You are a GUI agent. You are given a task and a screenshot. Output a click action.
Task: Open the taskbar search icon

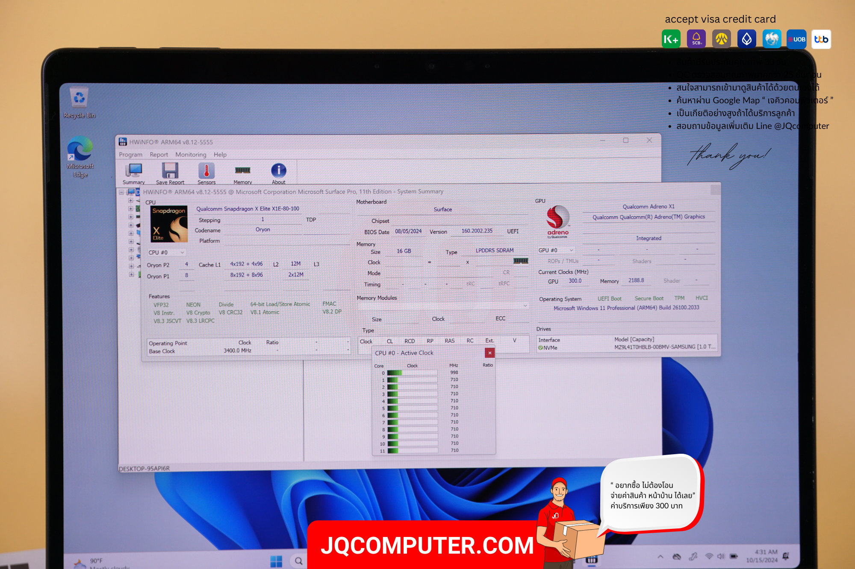click(x=298, y=561)
